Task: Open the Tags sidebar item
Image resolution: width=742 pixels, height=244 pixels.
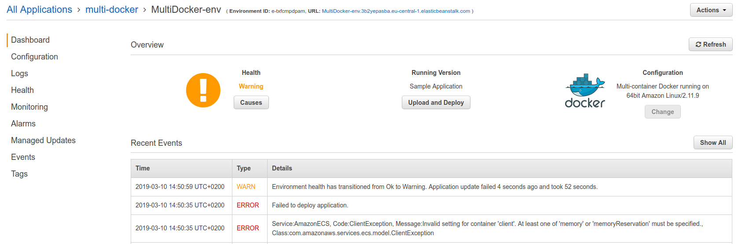Action: point(19,174)
